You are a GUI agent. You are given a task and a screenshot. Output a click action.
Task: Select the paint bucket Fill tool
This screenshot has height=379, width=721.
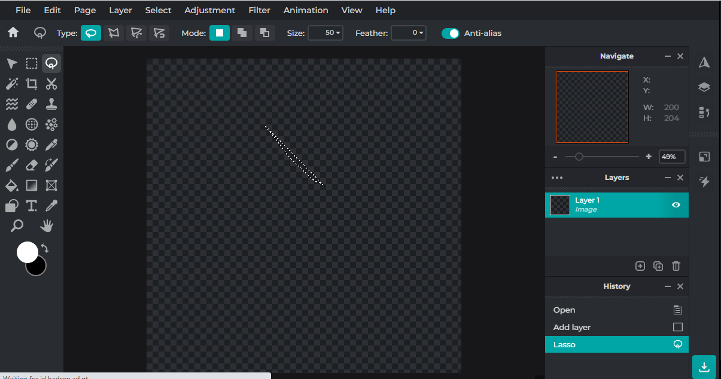12,185
